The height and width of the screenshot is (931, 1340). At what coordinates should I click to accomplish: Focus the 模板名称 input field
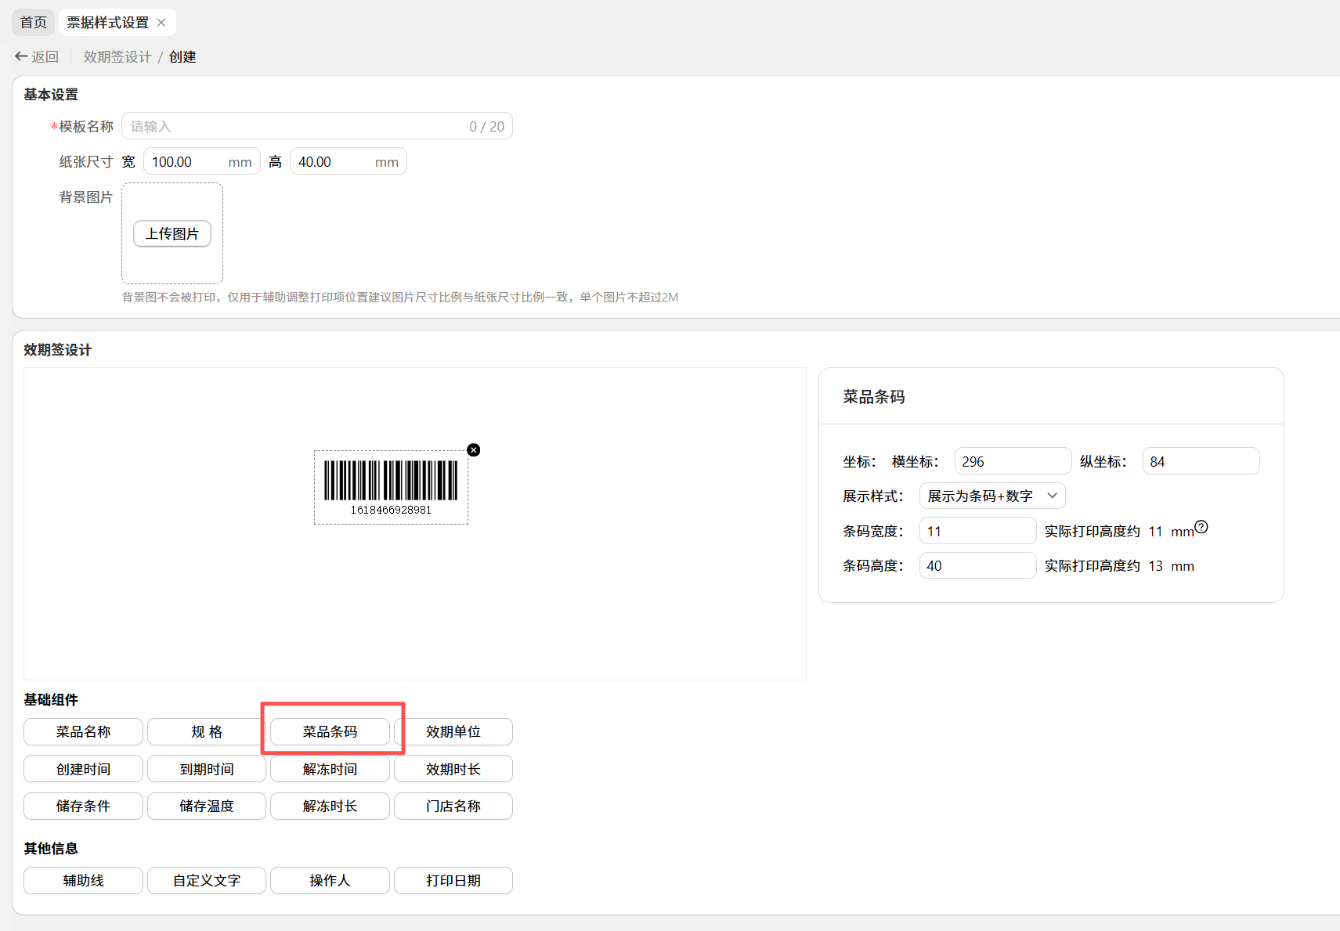click(x=317, y=126)
